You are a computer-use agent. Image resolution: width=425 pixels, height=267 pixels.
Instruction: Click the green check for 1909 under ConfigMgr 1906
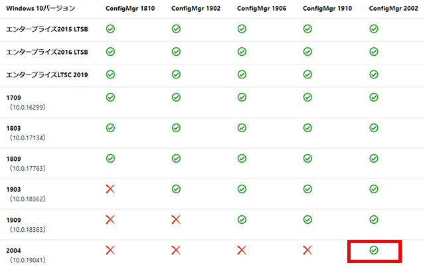pyautogui.click(x=242, y=220)
